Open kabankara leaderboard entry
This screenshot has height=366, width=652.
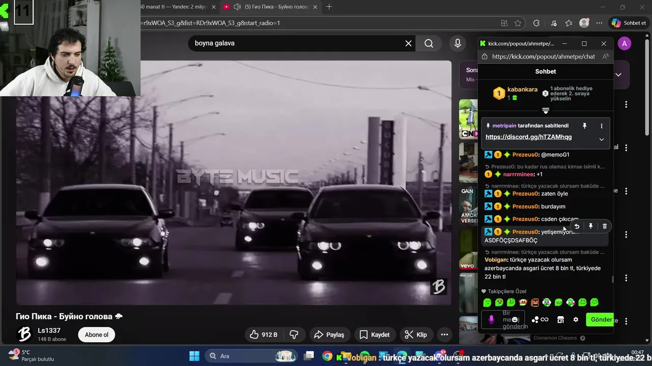click(515, 93)
